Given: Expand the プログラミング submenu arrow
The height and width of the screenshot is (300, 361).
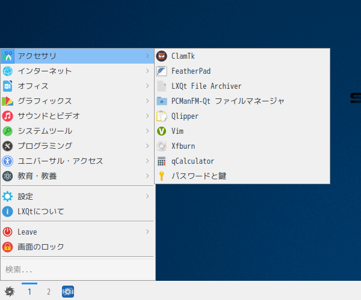Looking at the screenshot, I should 147,146.
